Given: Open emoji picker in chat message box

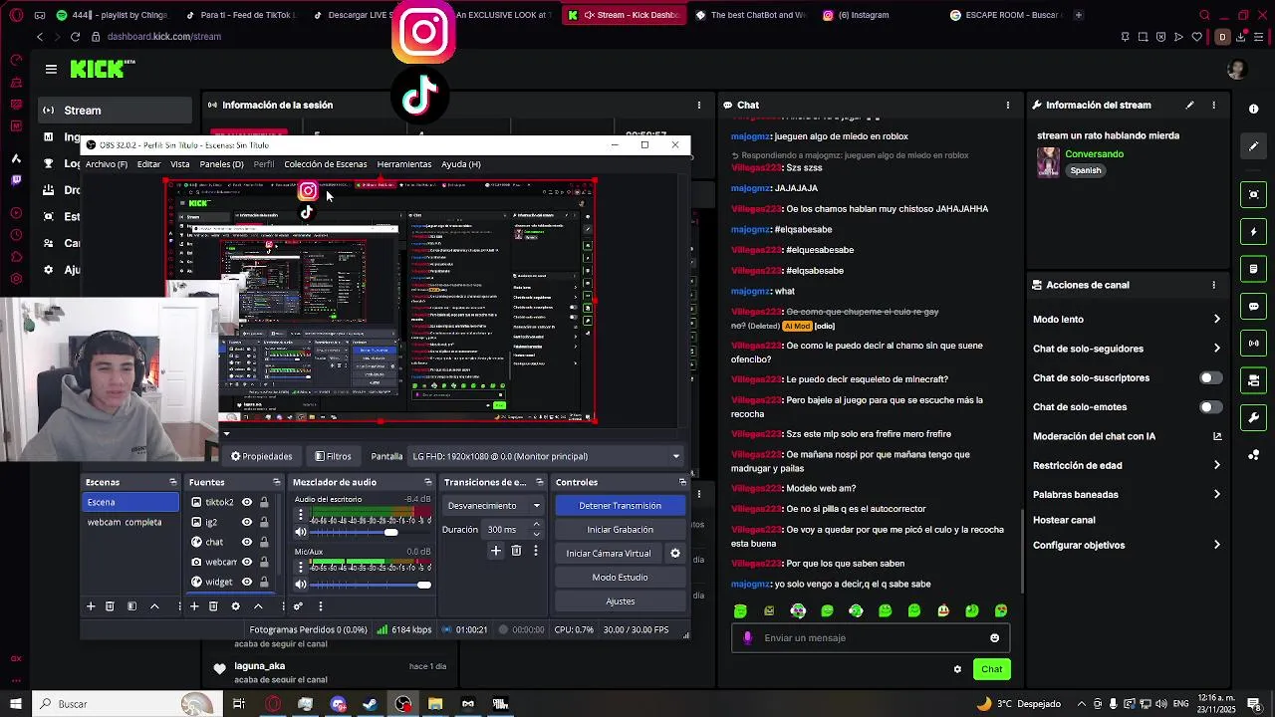Looking at the screenshot, I should click(994, 638).
